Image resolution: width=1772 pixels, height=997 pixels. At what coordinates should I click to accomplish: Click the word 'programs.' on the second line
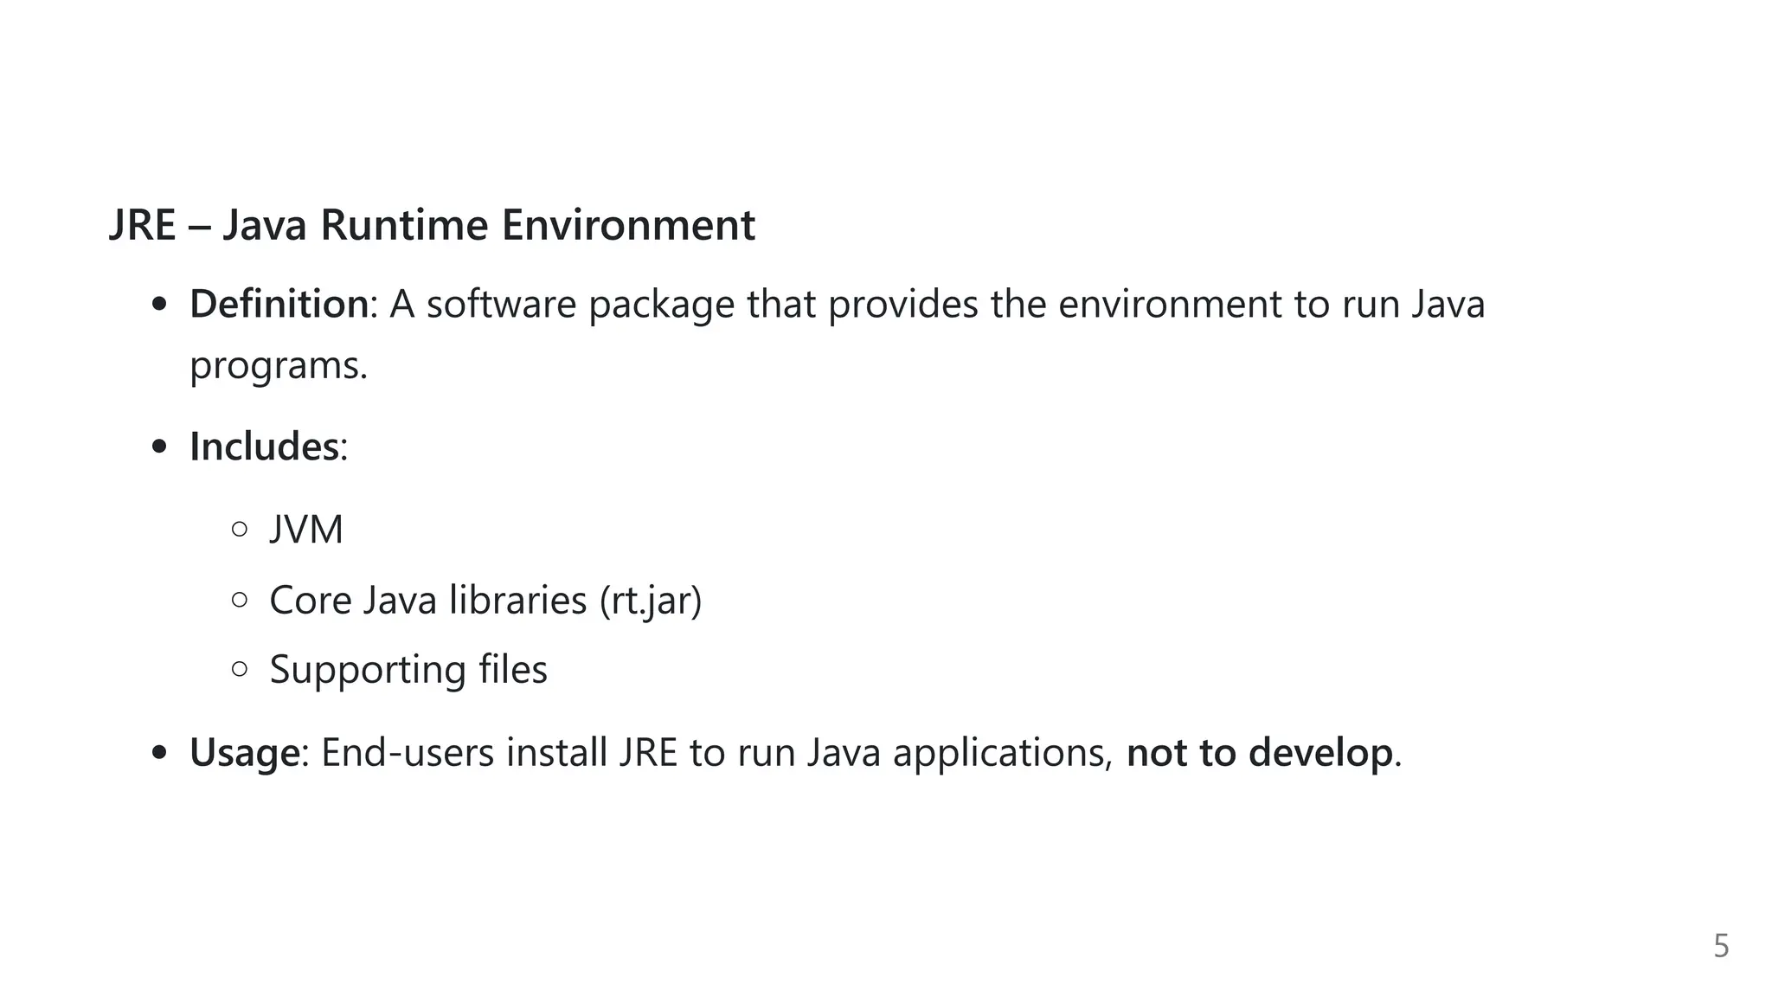279,366
